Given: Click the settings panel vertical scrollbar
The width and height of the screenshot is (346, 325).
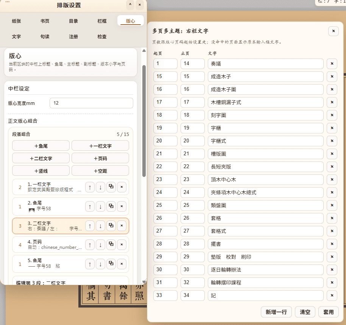Looking at the screenshot, I should tap(144, 121).
